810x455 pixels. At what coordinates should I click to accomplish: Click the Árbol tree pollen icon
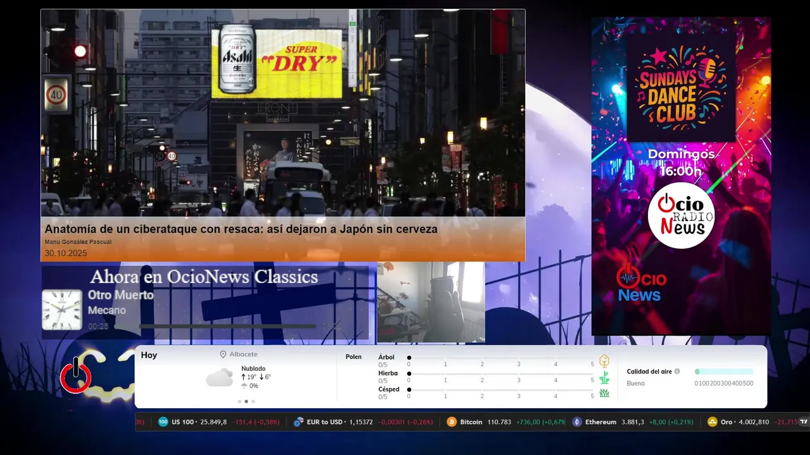[604, 361]
